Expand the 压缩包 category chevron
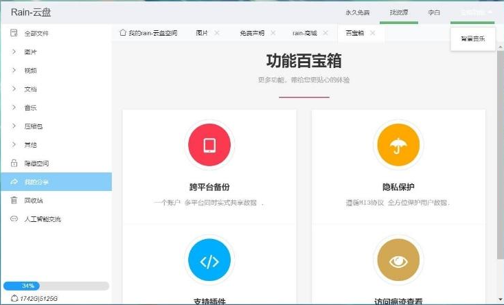Image resolution: width=504 pixels, height=305 pixels. tap(14, 126)
